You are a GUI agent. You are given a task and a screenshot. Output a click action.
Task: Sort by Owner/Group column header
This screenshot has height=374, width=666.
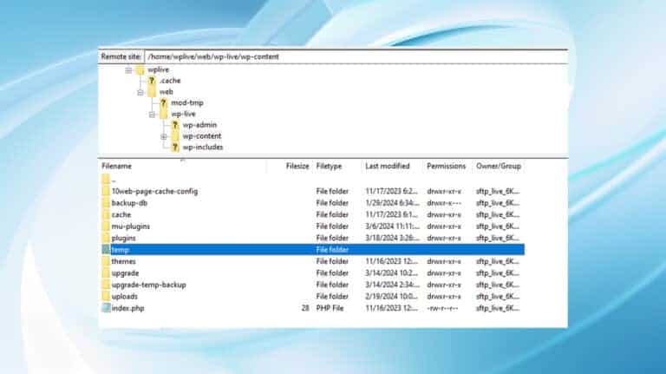click(x=499, y=167)
